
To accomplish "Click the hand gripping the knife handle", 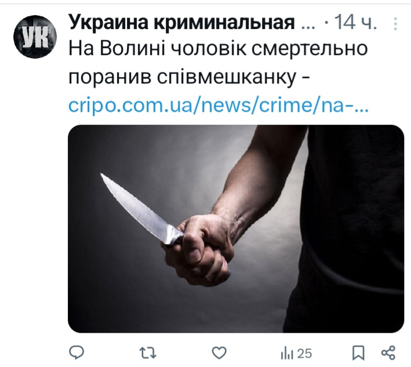I will click(x=201, y=250).
